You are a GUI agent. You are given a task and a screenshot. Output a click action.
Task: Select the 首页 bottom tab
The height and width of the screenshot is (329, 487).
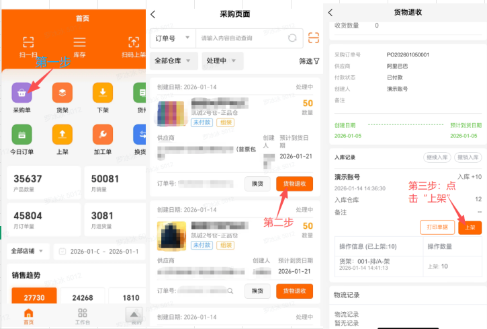coord(28,316)
